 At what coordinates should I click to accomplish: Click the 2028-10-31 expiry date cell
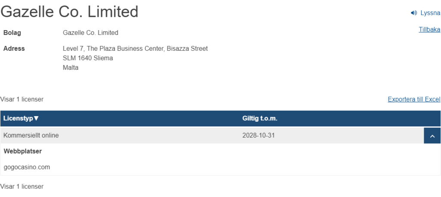pos(258,135)
